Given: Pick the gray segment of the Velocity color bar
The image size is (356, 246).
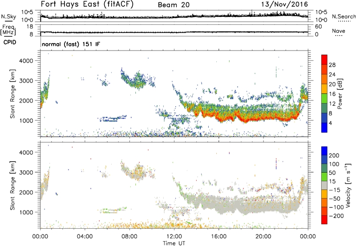Looking at the screenshot, I should 324,186.
